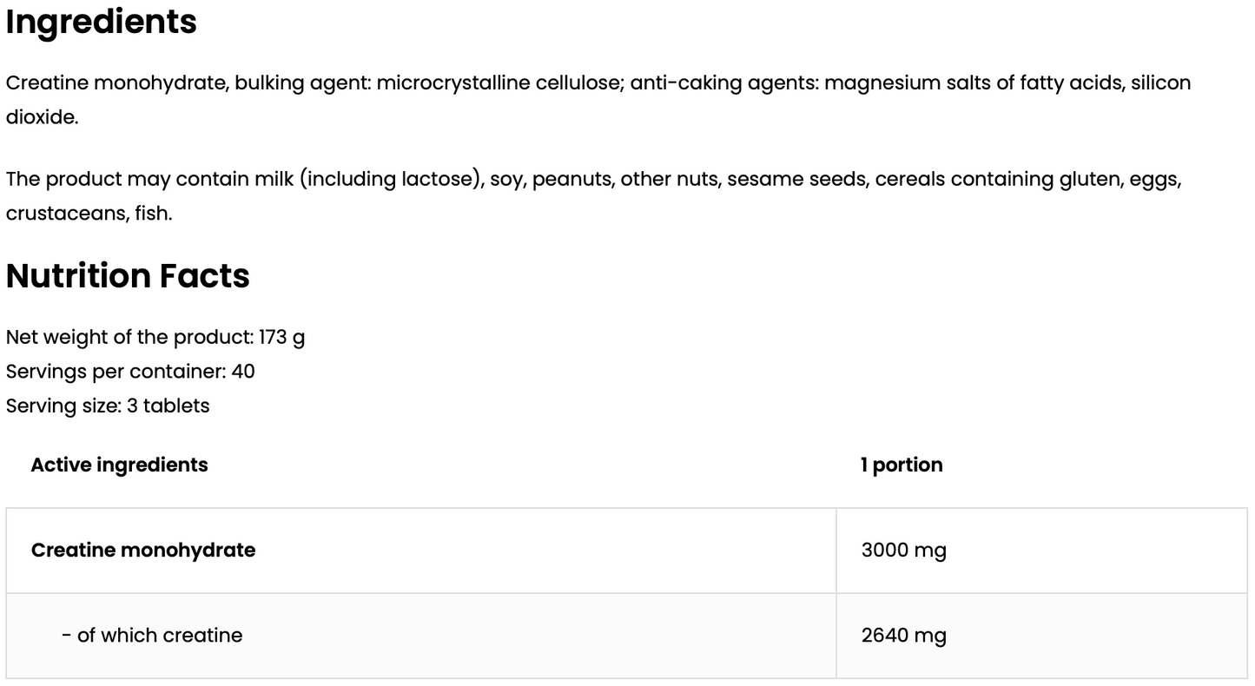Click the Nutrition Facts heading
The width and height of the screenshot is (1255, 686).
[128, 276]
